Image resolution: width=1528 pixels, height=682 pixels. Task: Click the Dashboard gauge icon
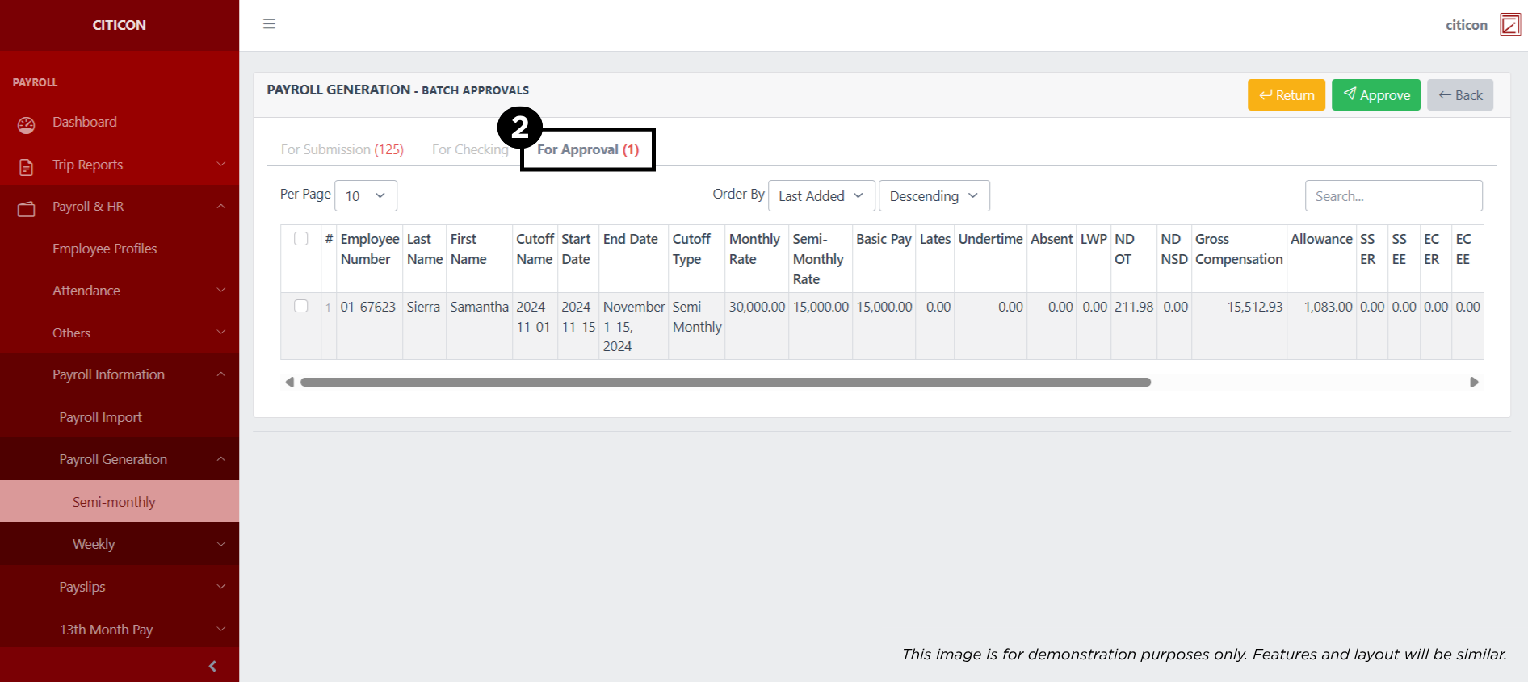coord(27,124)
